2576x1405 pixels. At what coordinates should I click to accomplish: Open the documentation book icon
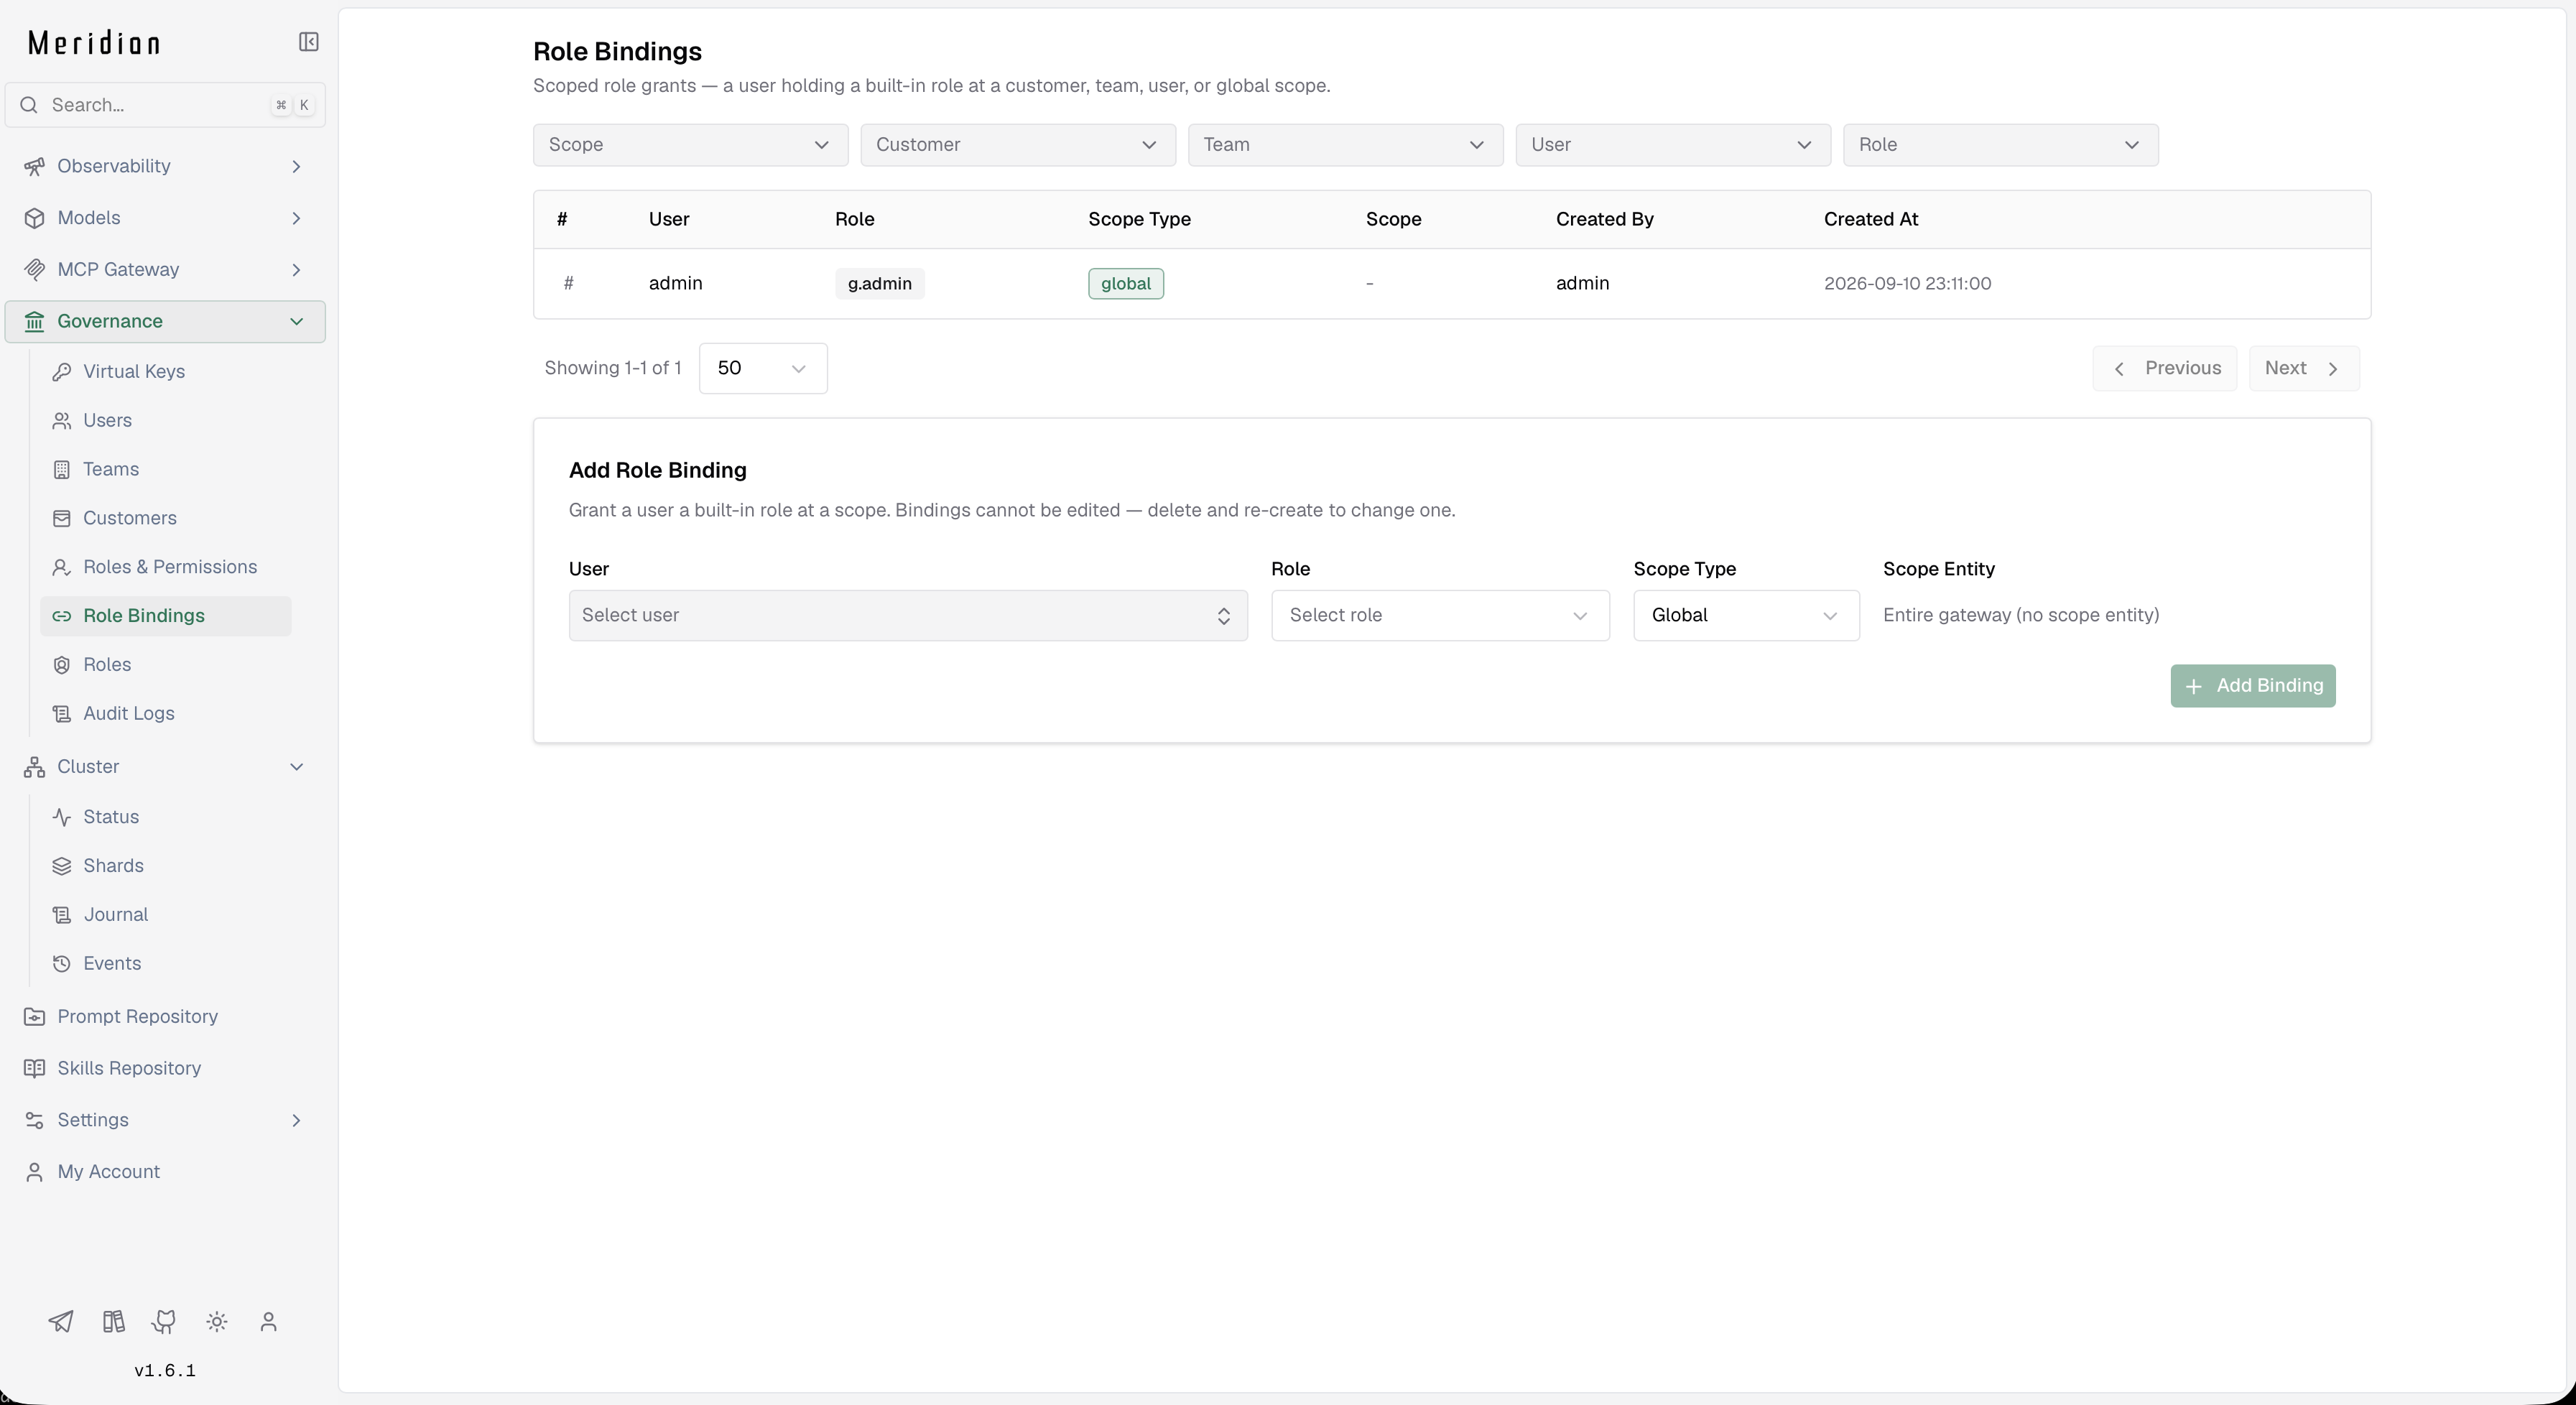113,1322
